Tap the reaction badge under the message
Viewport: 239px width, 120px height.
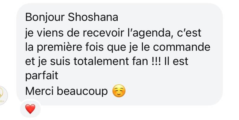click(30, 109)
